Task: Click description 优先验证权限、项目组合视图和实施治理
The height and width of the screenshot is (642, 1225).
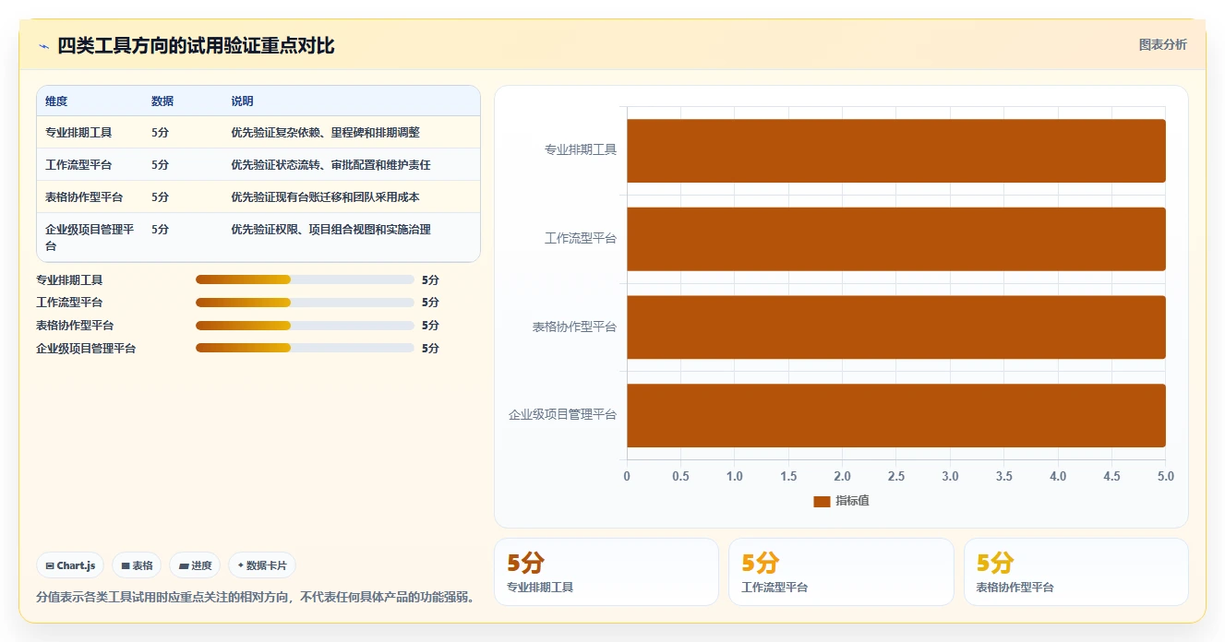Action: (330, 230)
